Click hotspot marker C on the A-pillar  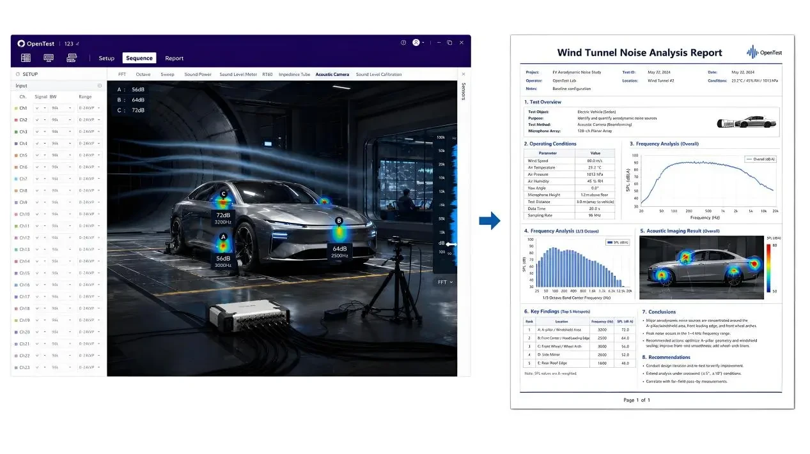[223, 193]
